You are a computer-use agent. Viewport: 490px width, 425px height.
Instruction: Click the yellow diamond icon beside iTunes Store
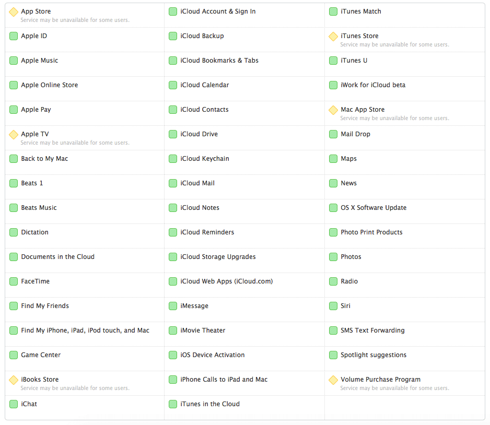point(333,37)
